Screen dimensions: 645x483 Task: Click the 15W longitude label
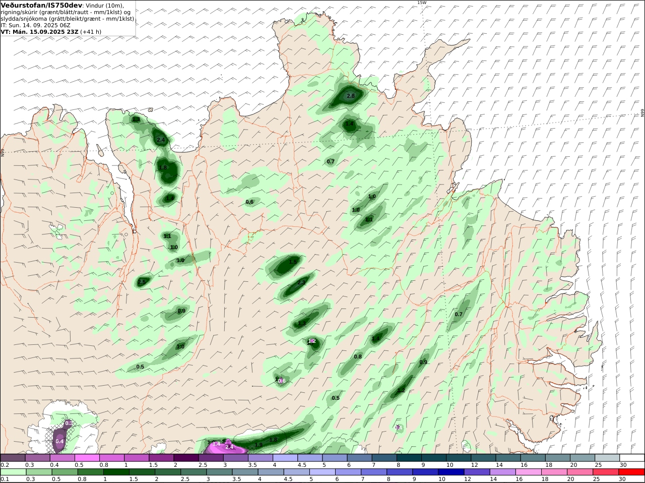[x=422, y=3]
